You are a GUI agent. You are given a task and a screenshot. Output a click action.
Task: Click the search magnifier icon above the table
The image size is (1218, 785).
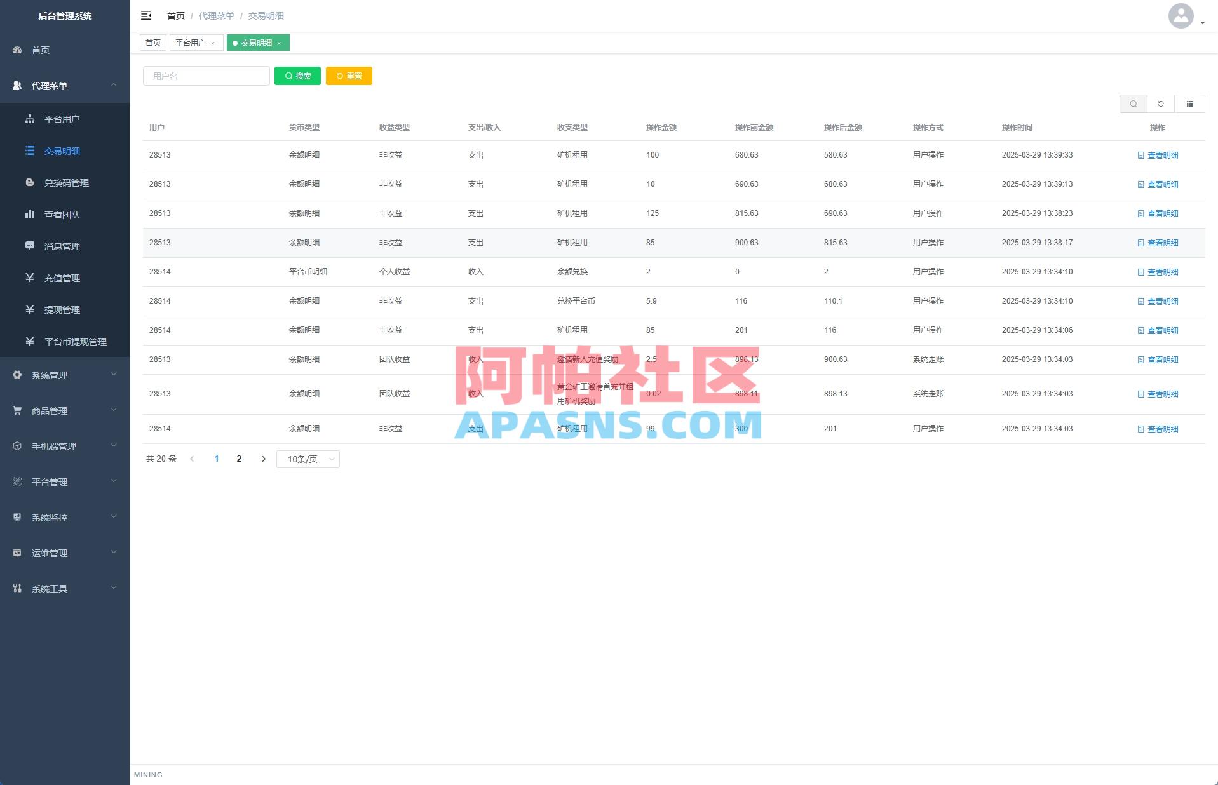[1133, 104]
